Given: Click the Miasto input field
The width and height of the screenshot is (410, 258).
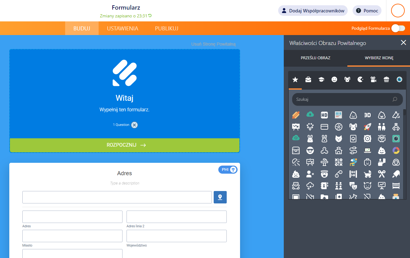Looking at the screenshot, I should (72, 236).
